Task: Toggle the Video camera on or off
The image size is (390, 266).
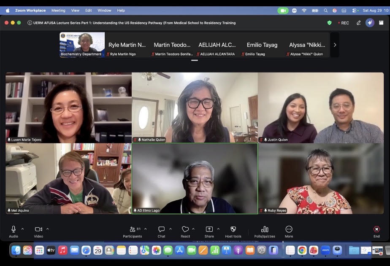Action: pos(38,232)
